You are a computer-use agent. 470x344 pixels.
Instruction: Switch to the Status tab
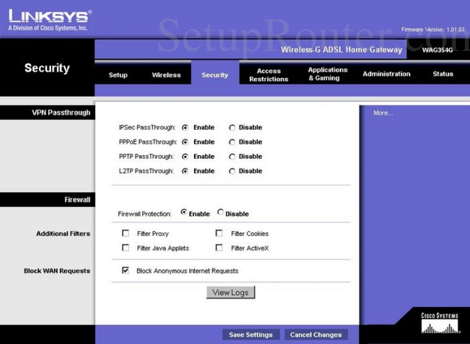tap(443, 74)
